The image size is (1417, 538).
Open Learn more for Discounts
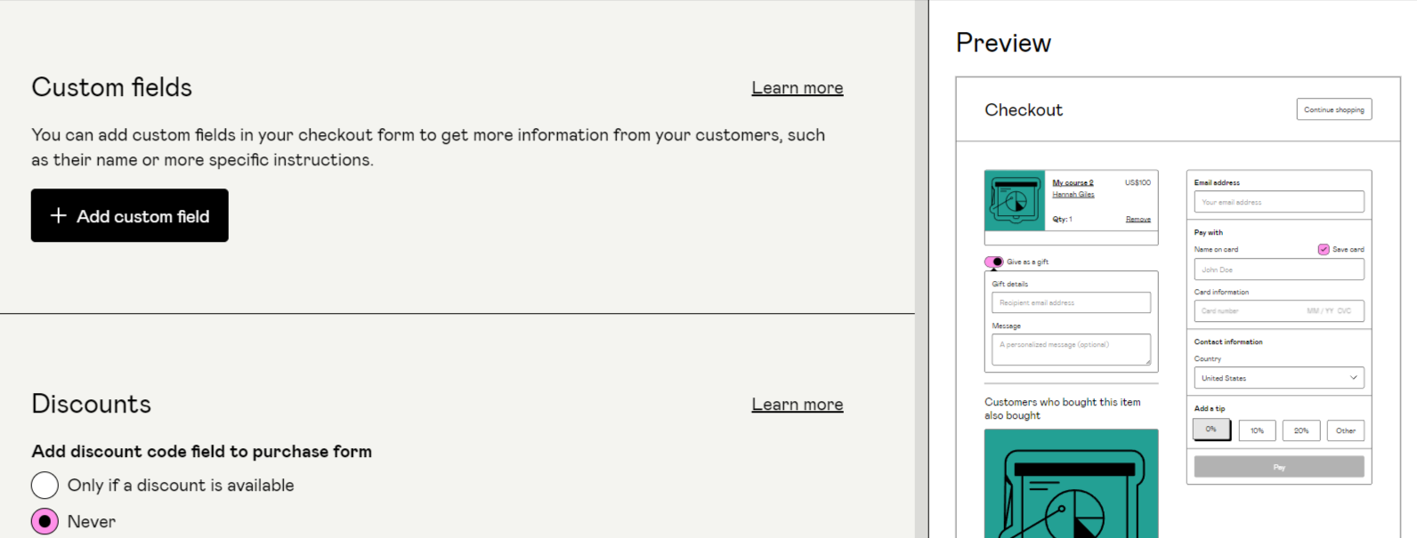(x=797, y=403)
